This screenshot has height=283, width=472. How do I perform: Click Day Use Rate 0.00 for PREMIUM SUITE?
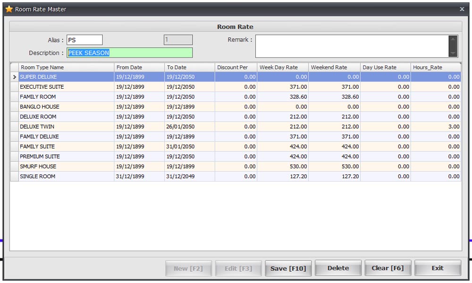coord(386,157)
